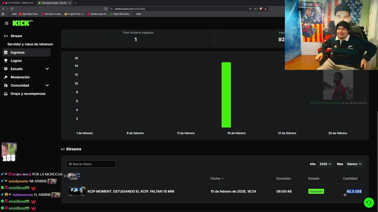This screenshot has height=212, width=378.
Task: Open the Mes febrero dropdown
Action: [x=354, y=164]
